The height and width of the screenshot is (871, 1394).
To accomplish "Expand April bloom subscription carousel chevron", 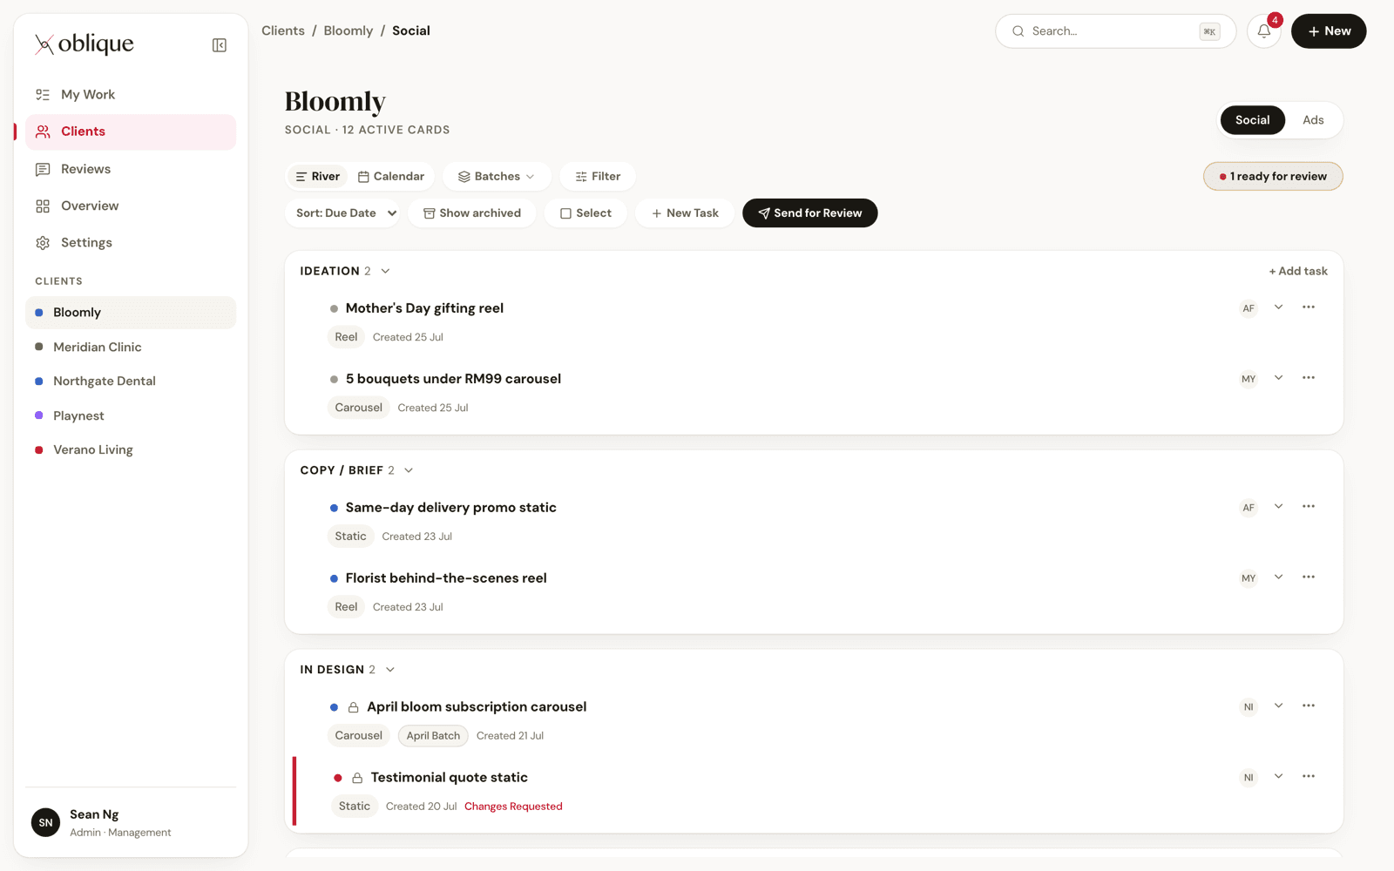I will coord(1278,706).
